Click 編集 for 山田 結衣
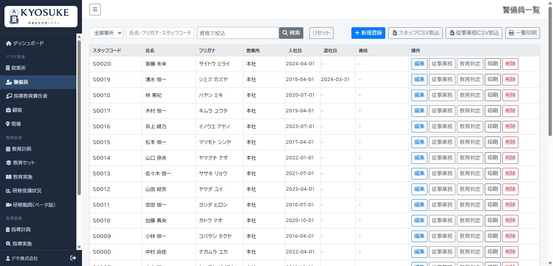 tap(419, 189)
